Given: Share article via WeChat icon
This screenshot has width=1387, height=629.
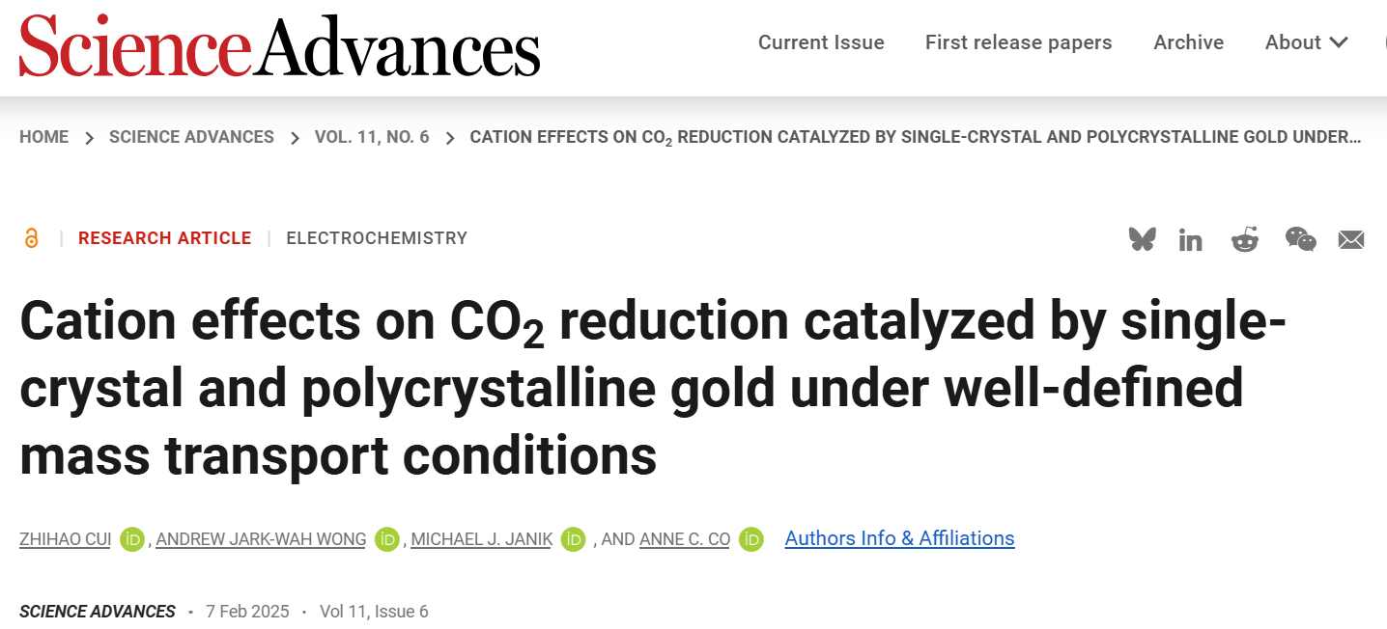Looking at the screenshot, I should click(1300, 239).
